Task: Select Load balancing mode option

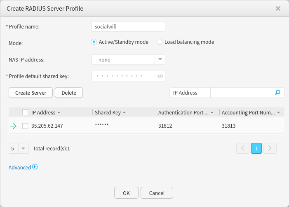Action: (160, 42)
